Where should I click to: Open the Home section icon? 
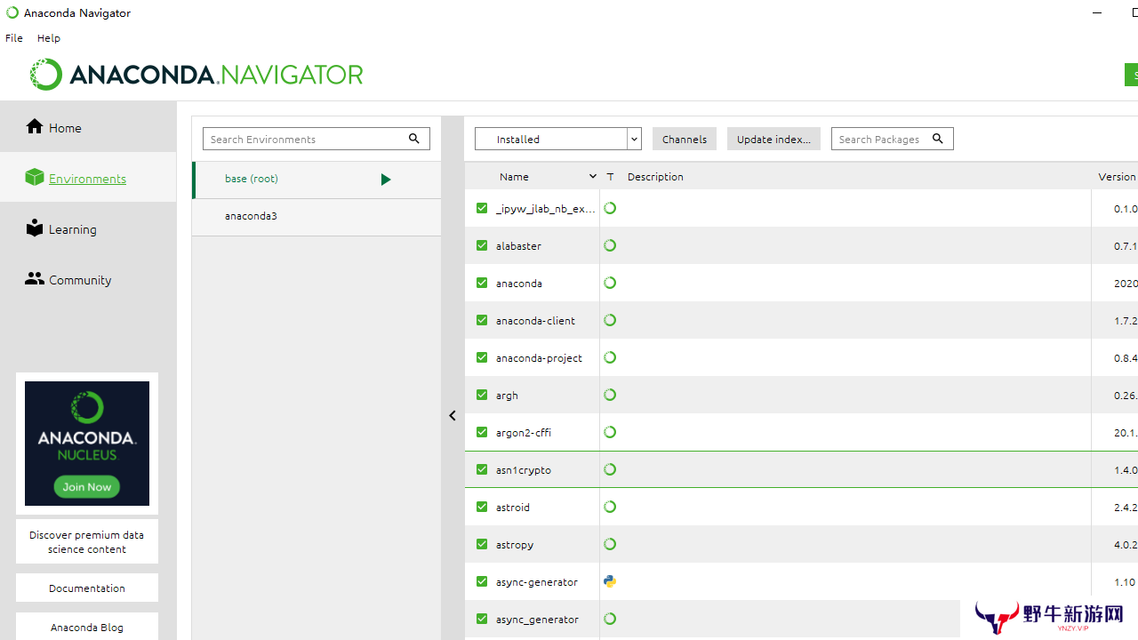point(35,126)
